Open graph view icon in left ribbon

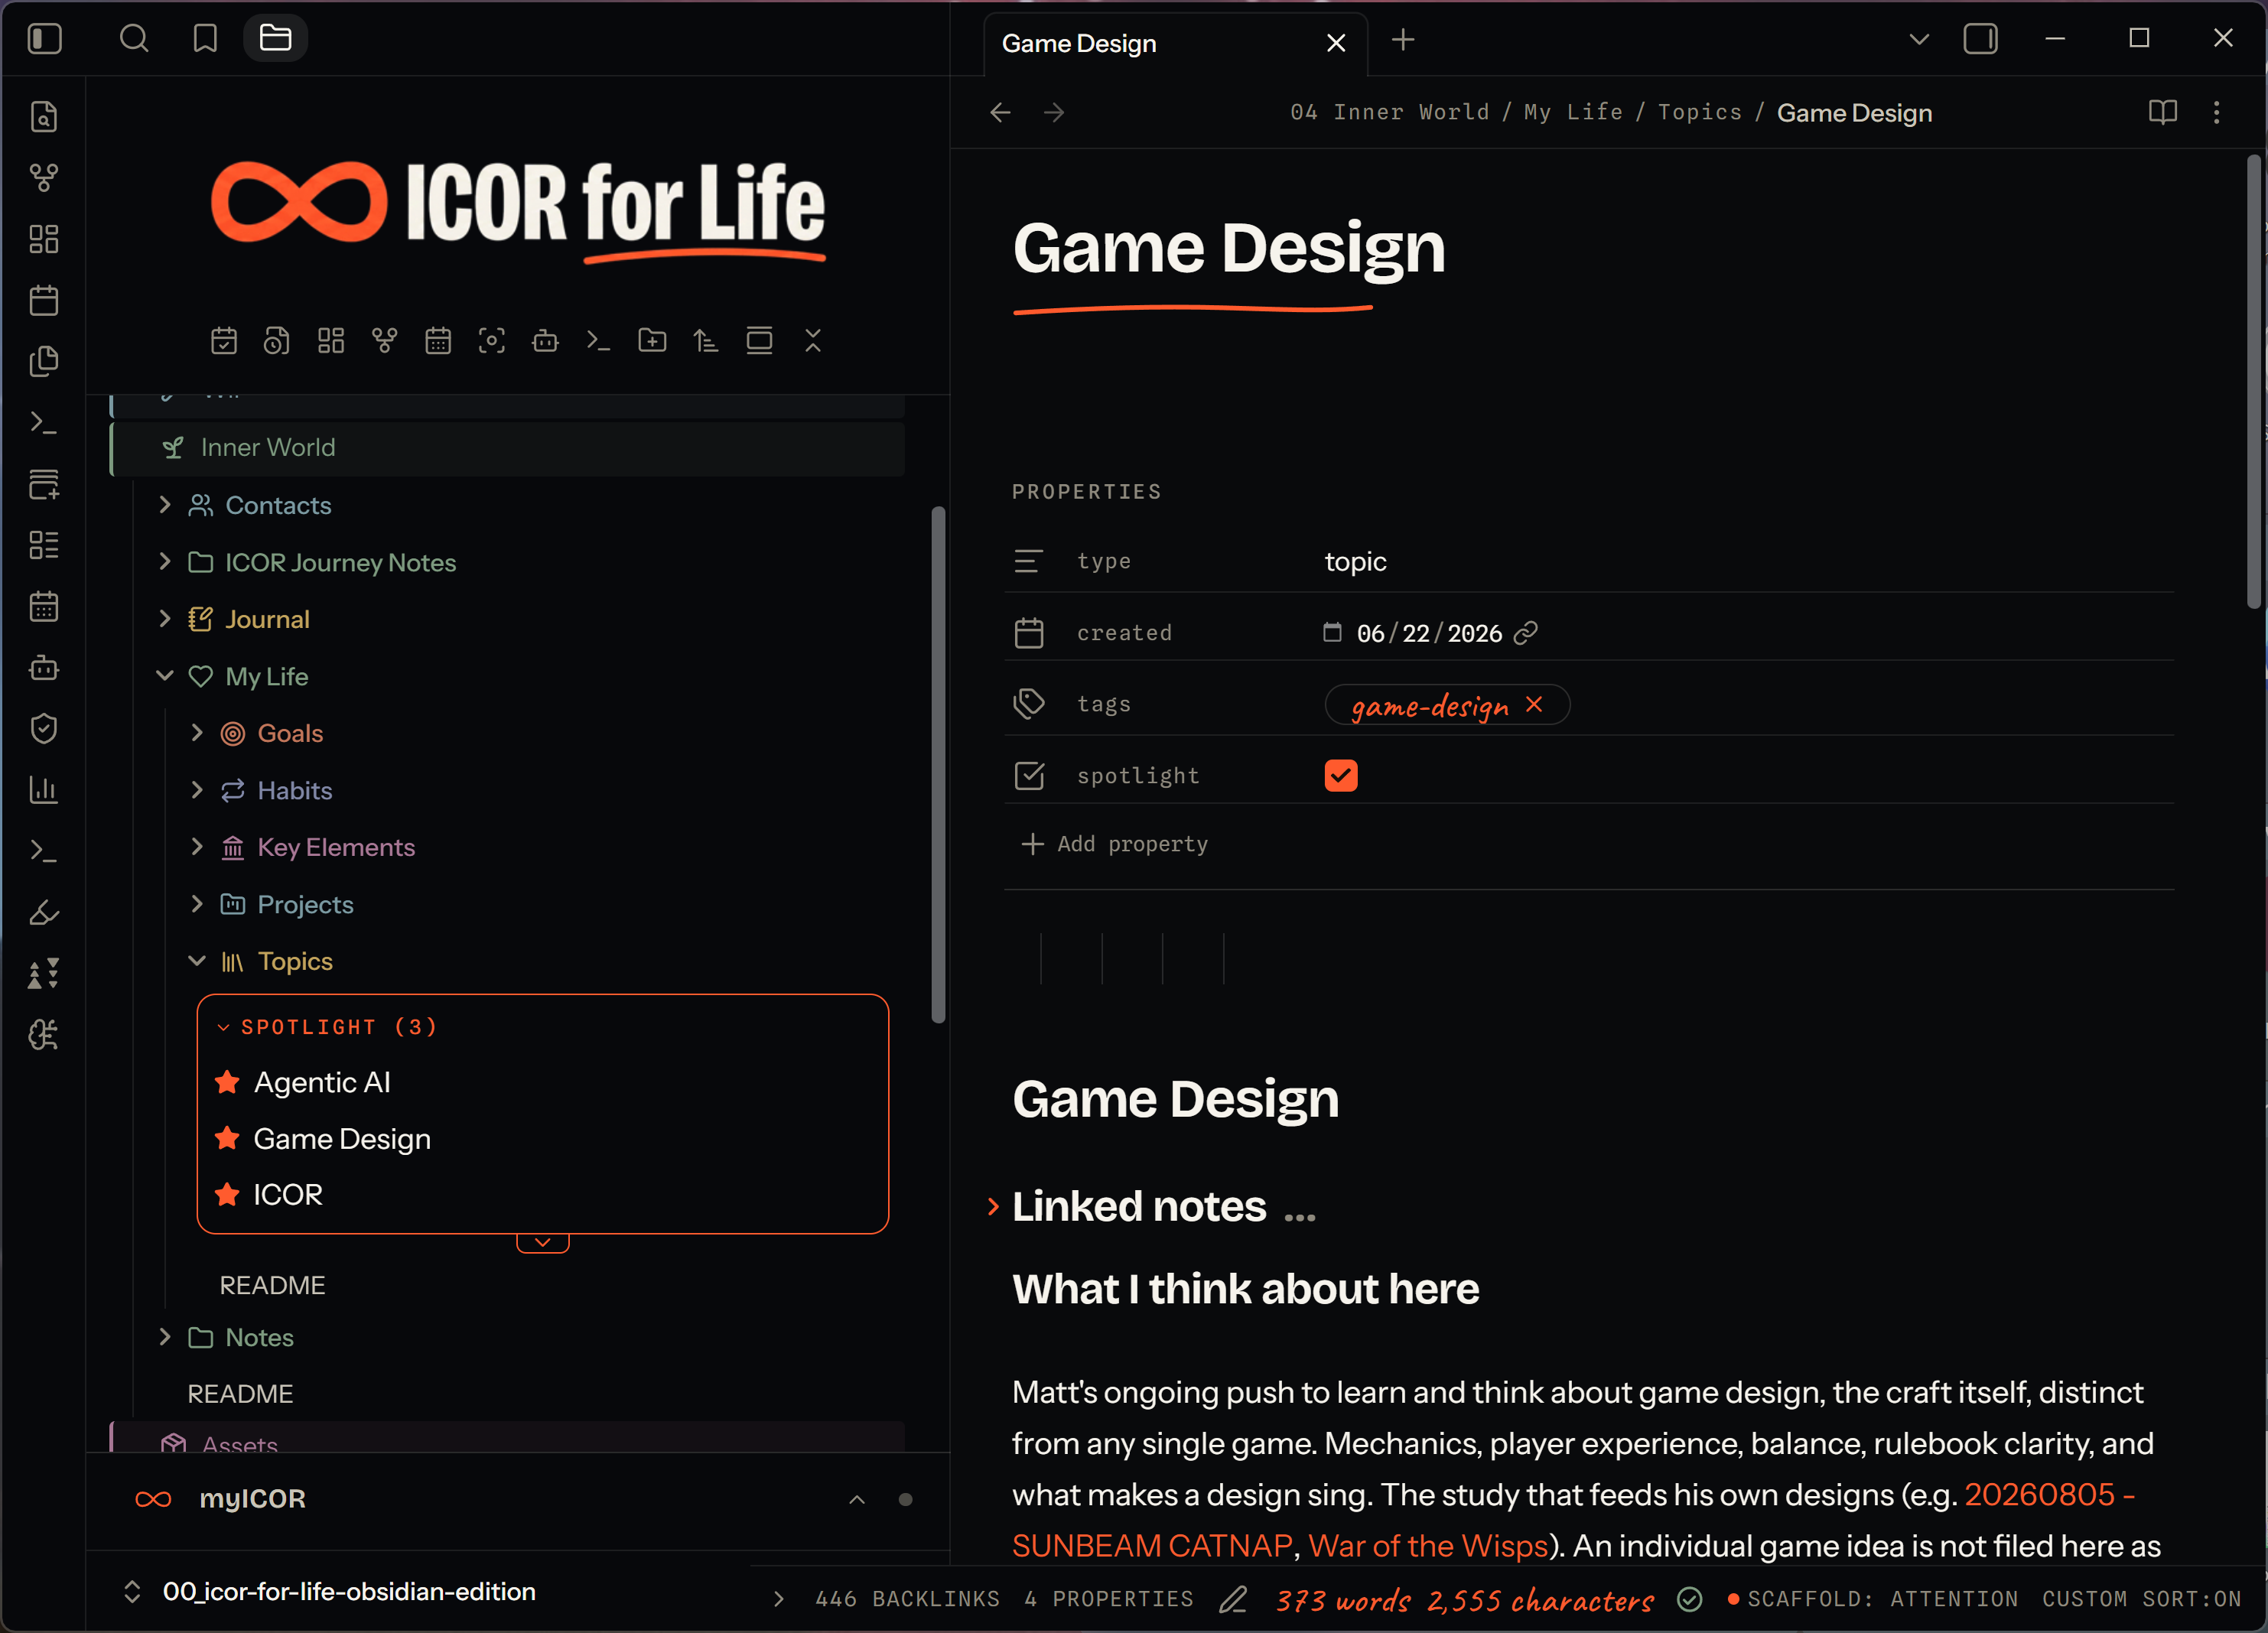coord(44,178)
